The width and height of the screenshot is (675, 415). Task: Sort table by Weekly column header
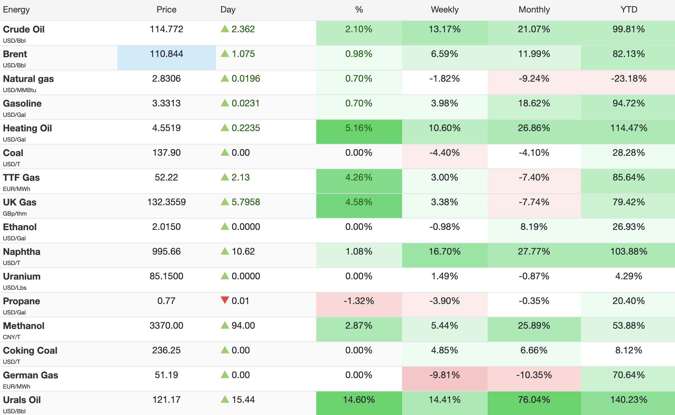tap(444, 10)
